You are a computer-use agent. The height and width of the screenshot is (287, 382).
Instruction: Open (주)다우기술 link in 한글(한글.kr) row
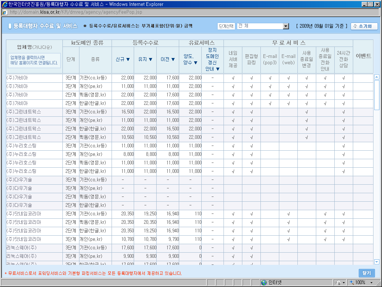(x=19, y=205)
